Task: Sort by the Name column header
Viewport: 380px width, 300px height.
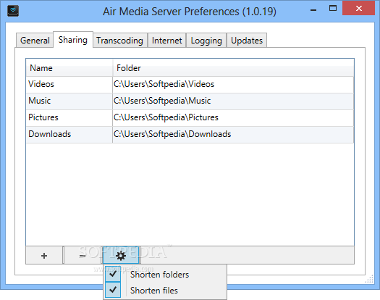Action: [69, 67]
